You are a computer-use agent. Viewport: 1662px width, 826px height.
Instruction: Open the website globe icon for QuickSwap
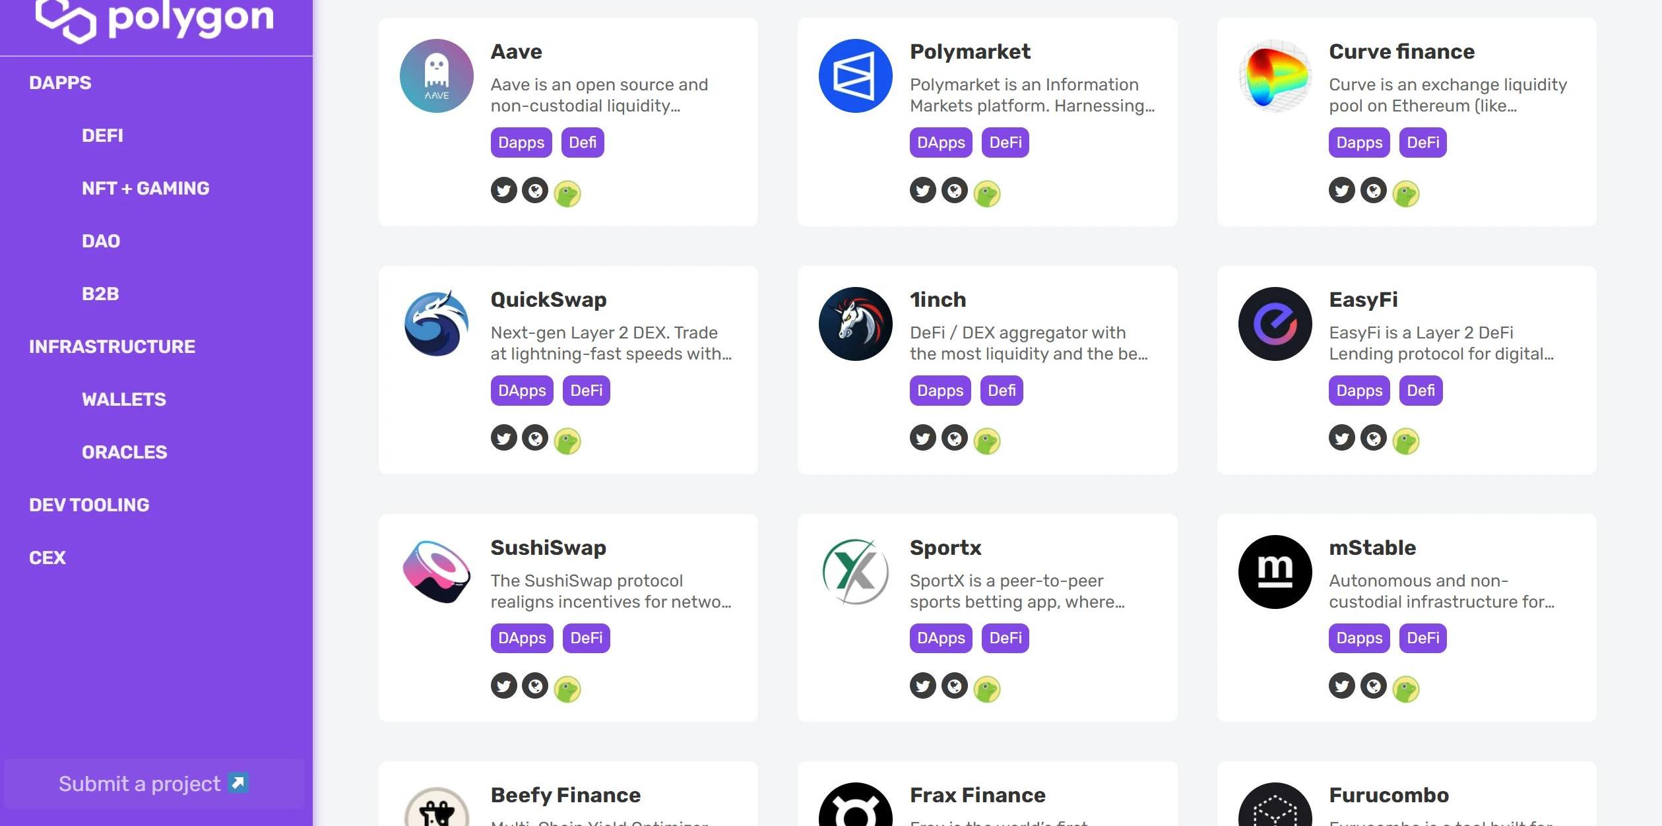click(x=535, y=438)
